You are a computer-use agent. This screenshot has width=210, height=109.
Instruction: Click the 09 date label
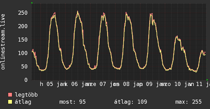pos(149,84)
